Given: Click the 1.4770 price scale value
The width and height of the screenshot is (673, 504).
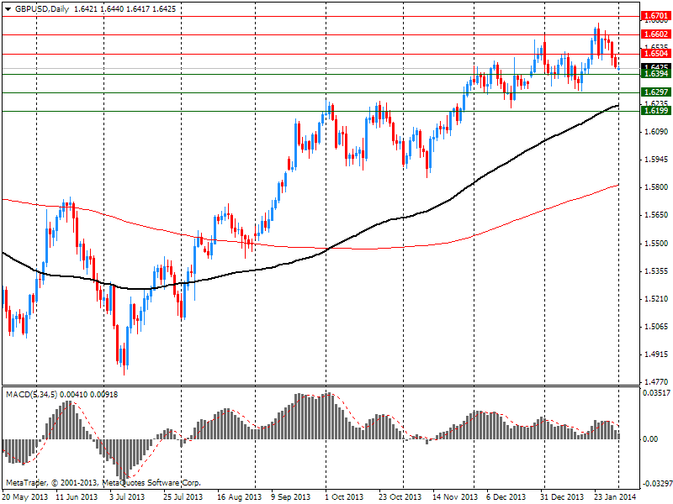Looking at the screenshot, I should point(654,381).
